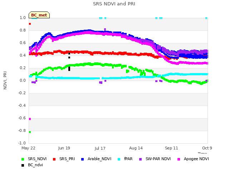Click the Aug 14 x-axis tick label
This screenshot has width=229, height=172.
136,148
